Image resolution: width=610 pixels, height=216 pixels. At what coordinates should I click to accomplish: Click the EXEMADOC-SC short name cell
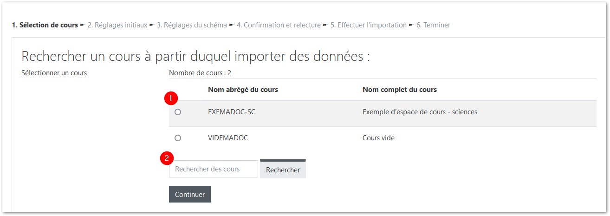(232, 112)
